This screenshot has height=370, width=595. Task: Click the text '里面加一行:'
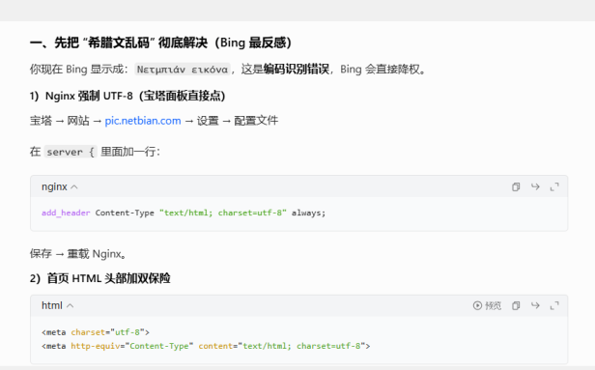[130, 152]
